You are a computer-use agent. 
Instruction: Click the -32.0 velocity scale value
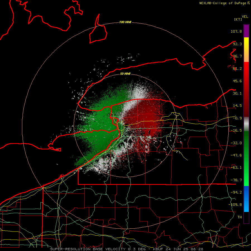click(236, 143)
